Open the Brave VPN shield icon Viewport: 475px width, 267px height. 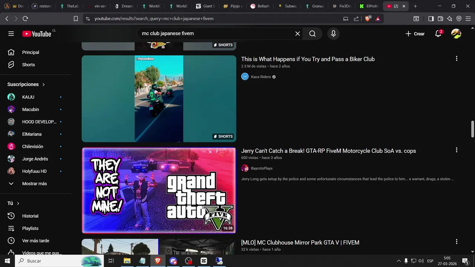pyautogui.click(x=459, y=19)
